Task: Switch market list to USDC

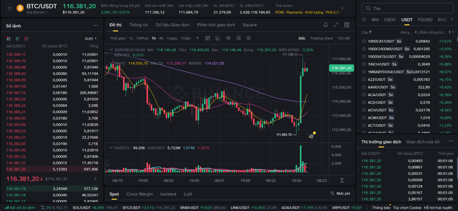Action: tap(390, 20)
